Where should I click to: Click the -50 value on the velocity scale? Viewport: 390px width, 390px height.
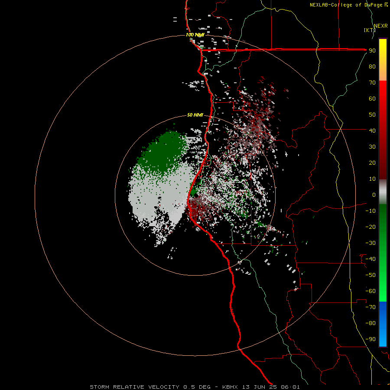(370, 275)
